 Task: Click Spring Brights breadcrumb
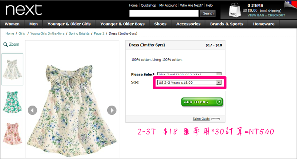79,33
